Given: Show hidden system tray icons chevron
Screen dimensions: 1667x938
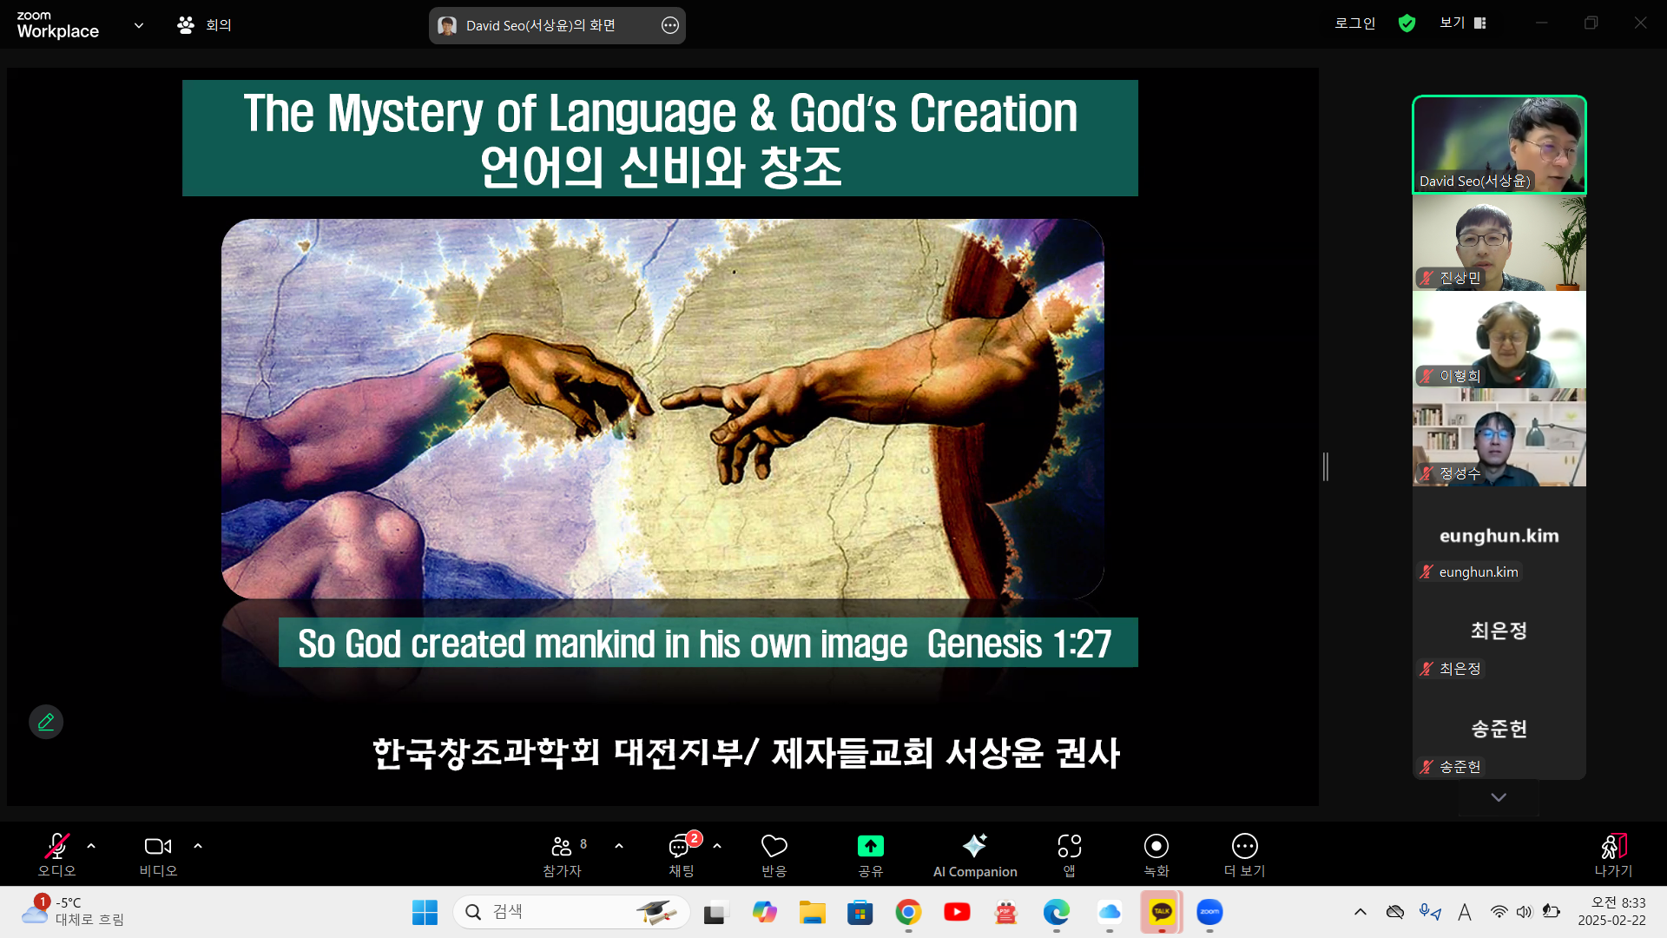Looking at the screenshot, I should tap(1361, 912).
